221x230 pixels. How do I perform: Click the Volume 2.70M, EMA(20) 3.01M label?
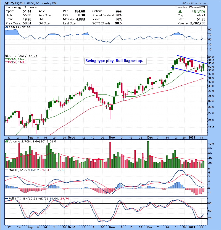tap(32, 141)
